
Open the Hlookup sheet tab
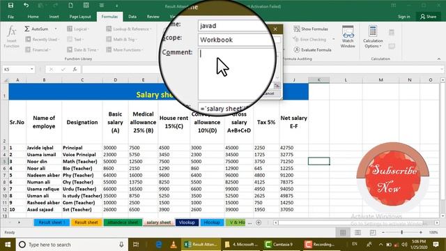[x=212, y=222]
